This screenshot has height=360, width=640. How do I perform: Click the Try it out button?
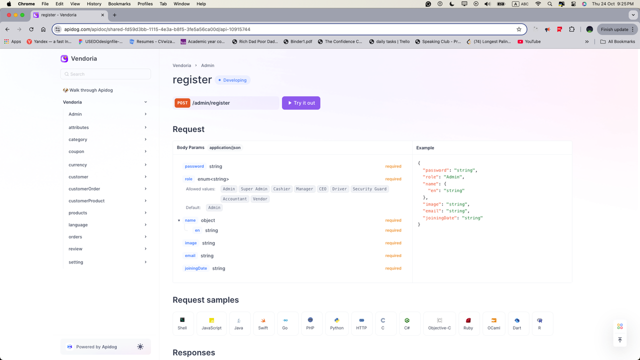point(300,103)
